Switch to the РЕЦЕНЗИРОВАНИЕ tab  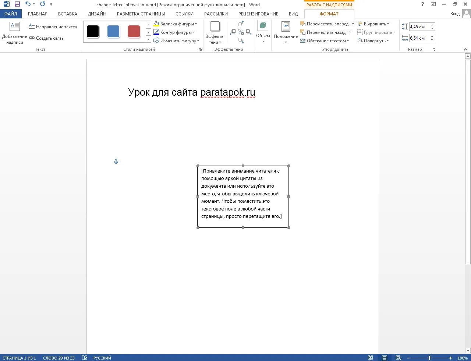(258, 14)
